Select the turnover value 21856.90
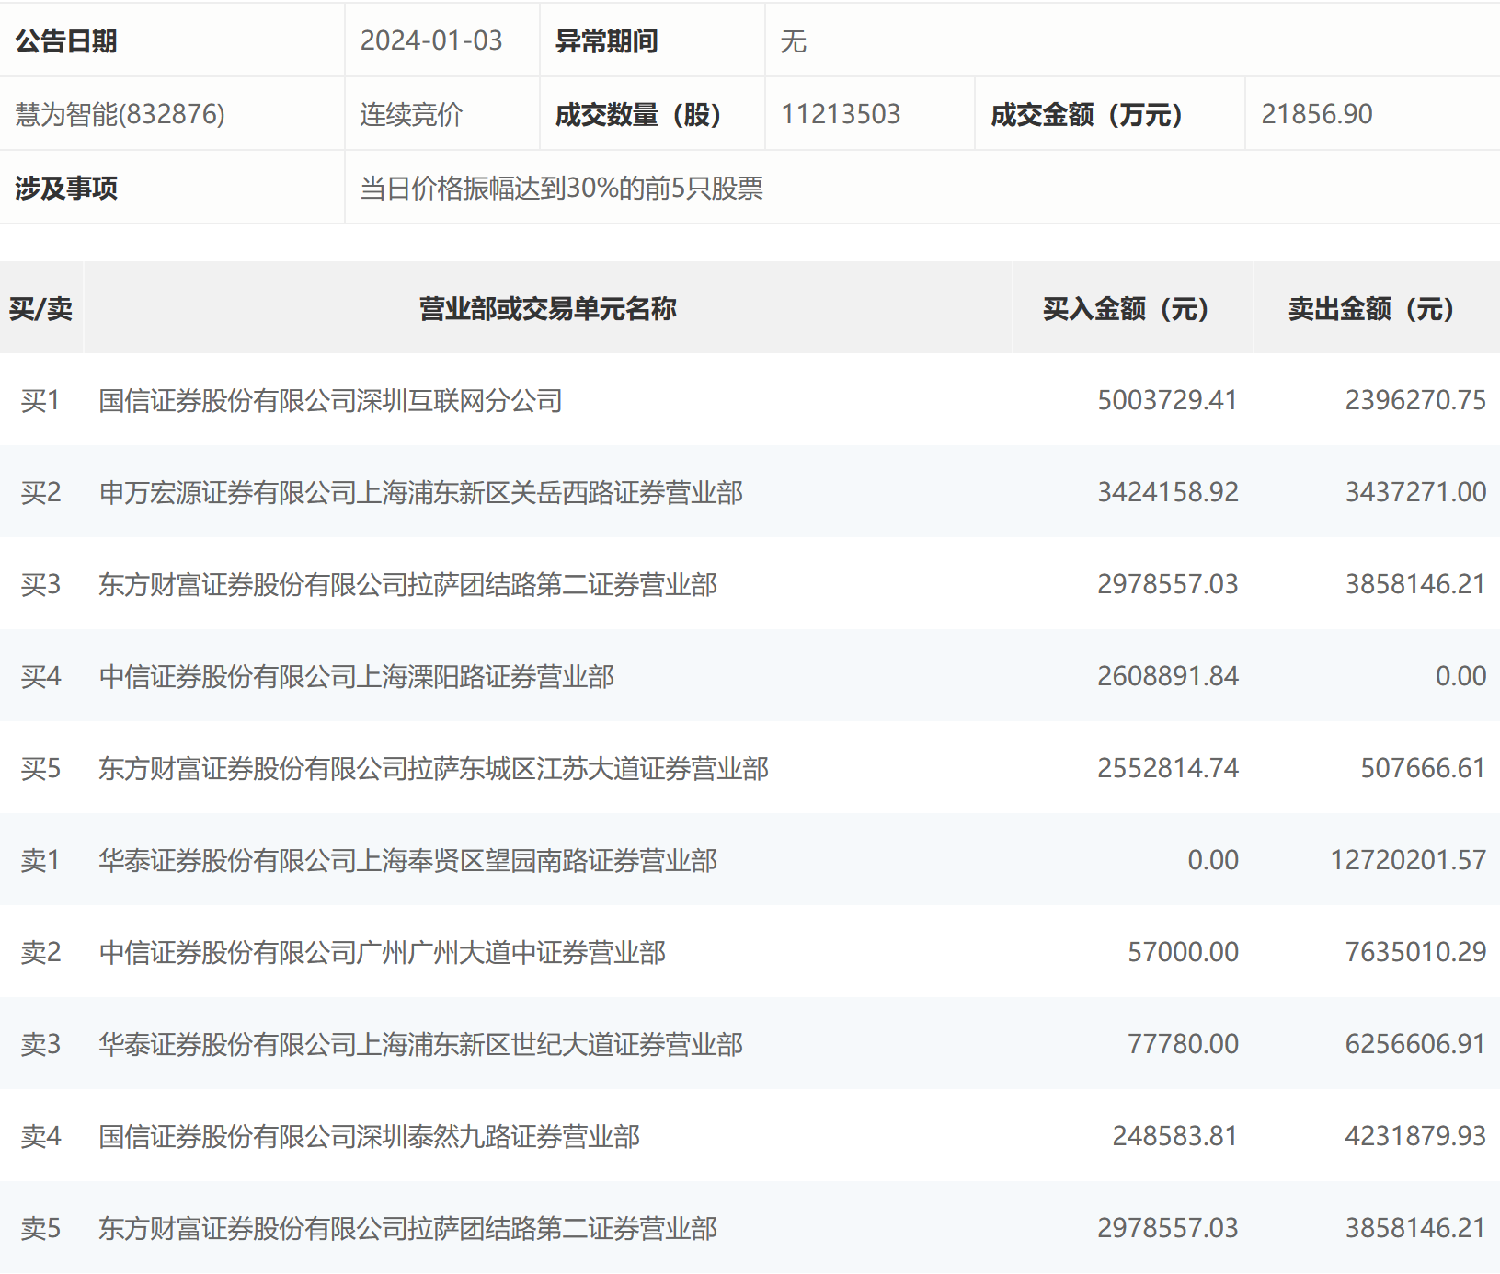The height and width of the screenshot is (1274, 1500). coord(1317,114)
